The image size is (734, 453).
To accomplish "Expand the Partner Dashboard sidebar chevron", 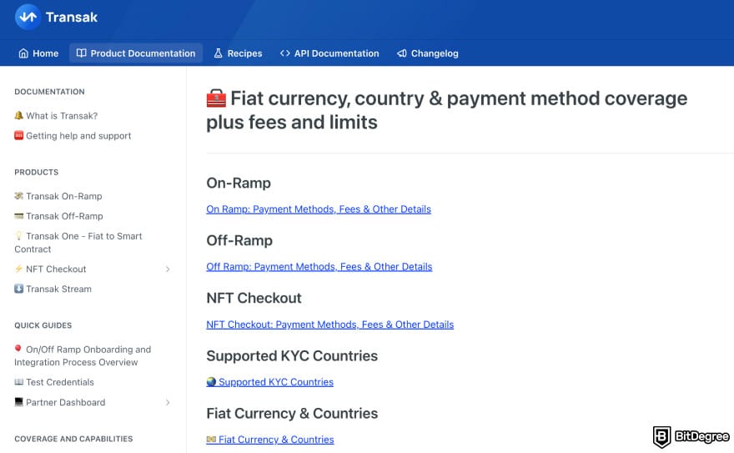I will tap(168, 402).
